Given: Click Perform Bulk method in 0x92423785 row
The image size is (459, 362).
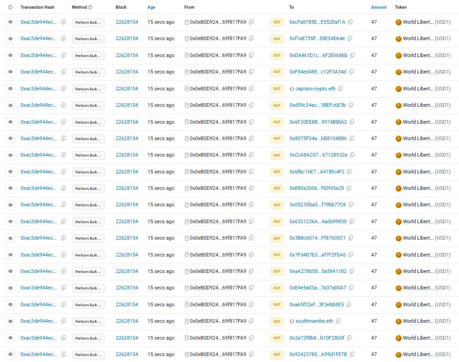Looking at the screenshot, I should pyautogui.click(x=88, y=355).
